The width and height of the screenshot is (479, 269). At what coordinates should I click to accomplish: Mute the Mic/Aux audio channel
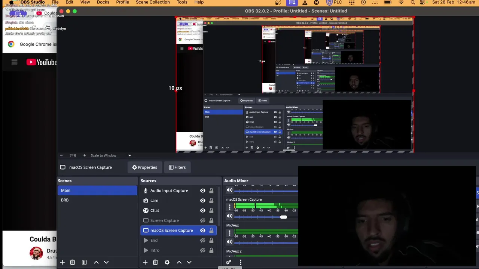[x=229, y=242]
